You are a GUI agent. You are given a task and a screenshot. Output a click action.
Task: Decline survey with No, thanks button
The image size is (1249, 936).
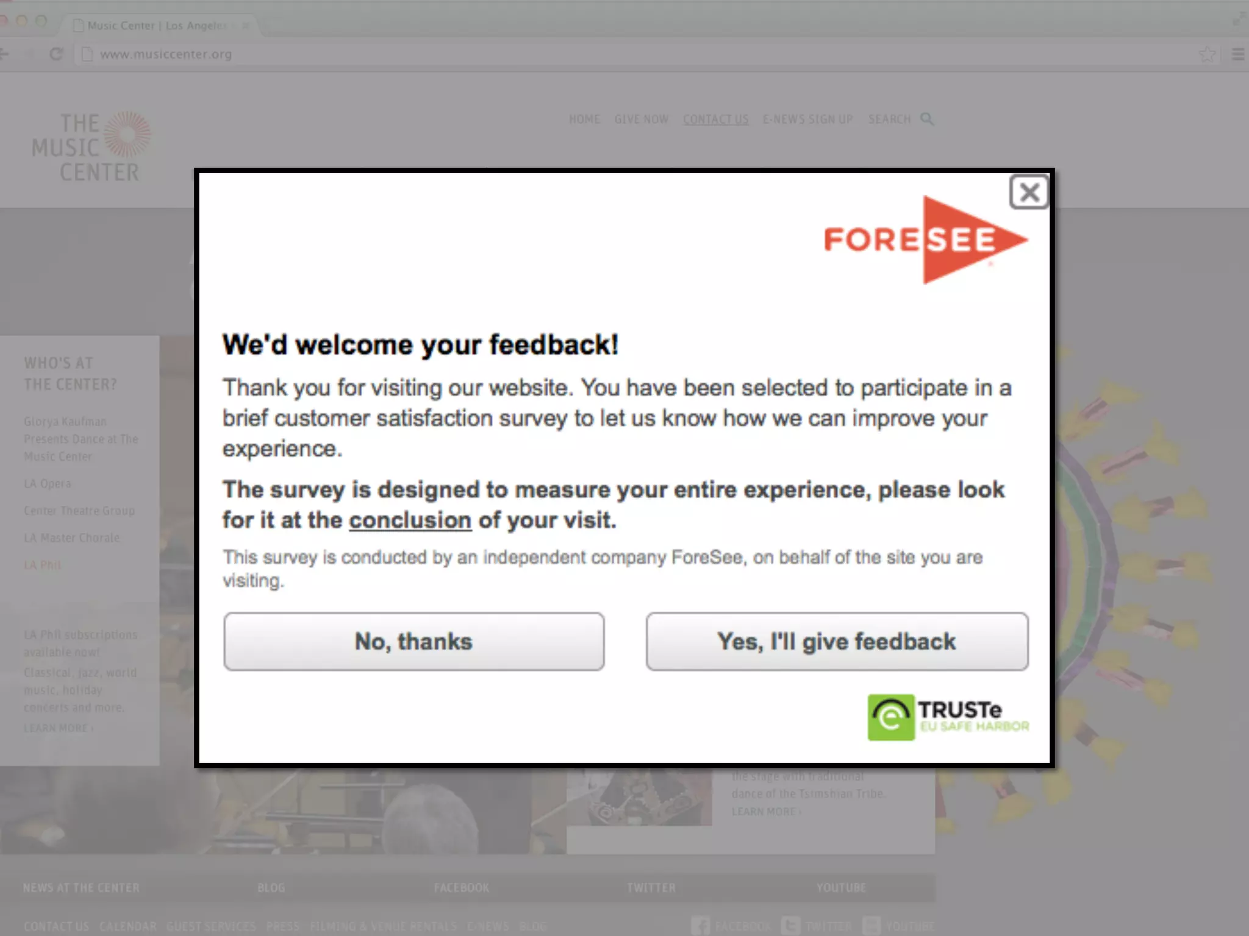point(413,642)
